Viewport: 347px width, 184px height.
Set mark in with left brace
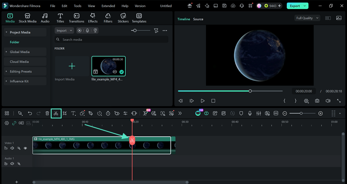pyautogui.click(x=285, y=101)
